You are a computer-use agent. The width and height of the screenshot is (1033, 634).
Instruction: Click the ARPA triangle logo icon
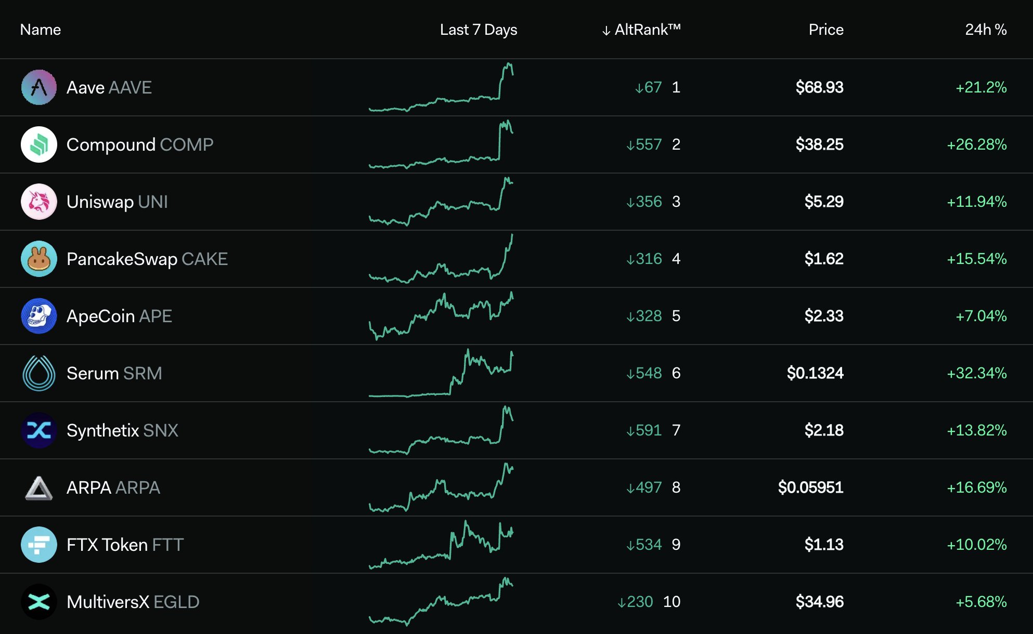click(39, 488)
